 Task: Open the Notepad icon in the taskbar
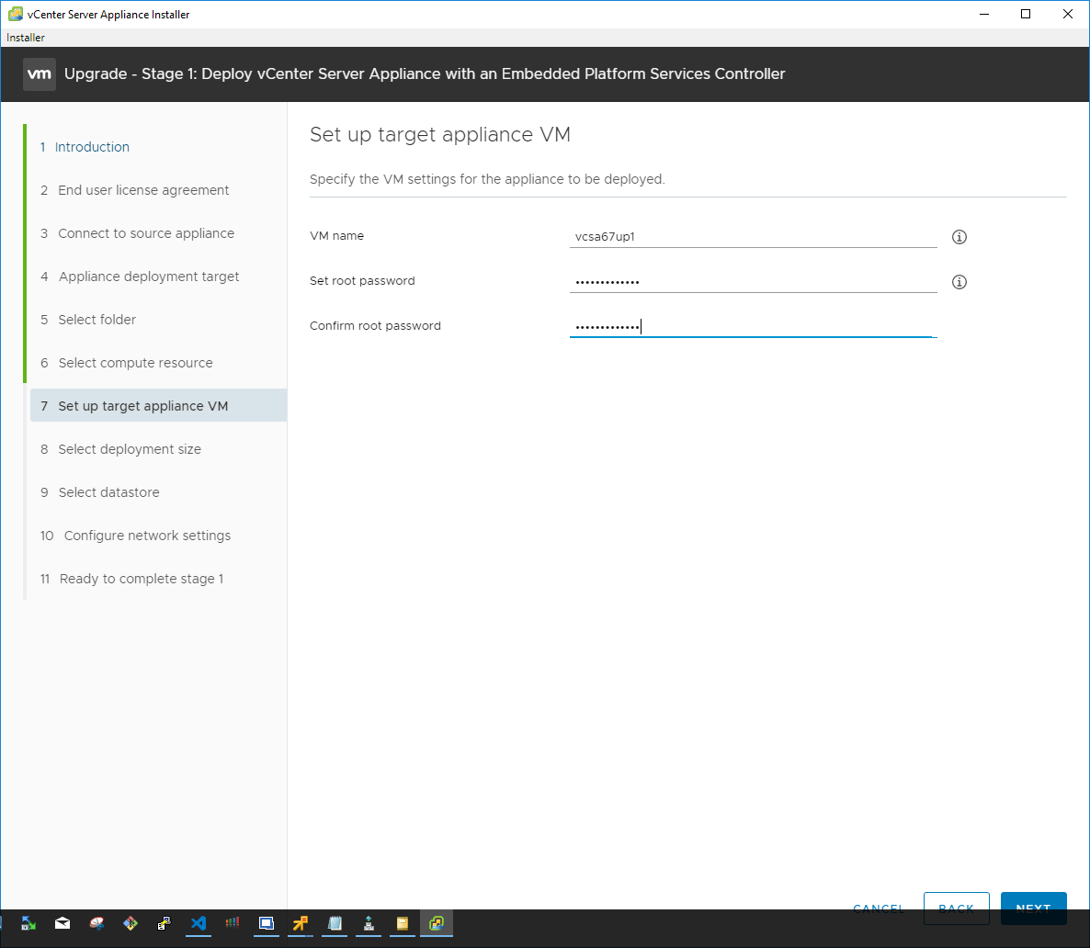[335, 923]
